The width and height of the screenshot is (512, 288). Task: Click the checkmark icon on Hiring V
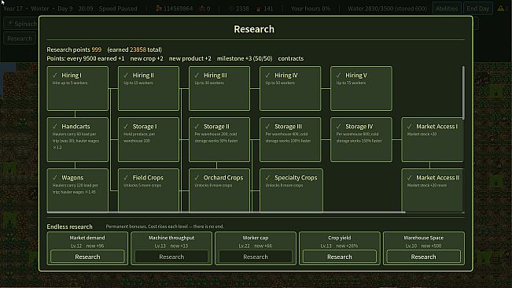point(338,76)
